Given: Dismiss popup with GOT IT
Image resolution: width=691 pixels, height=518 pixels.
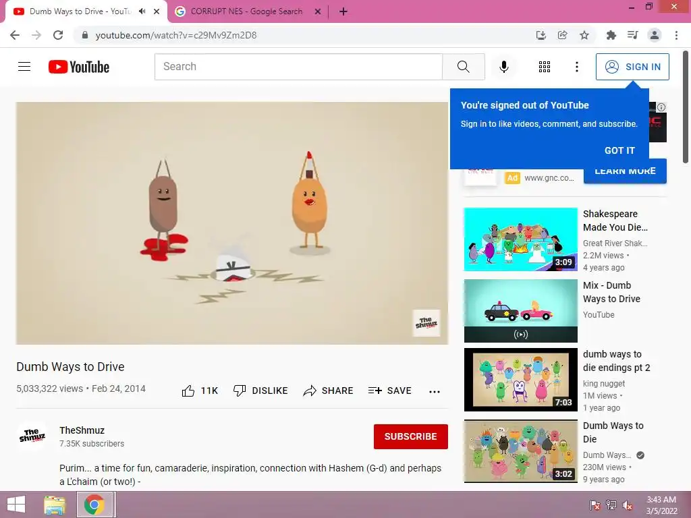Looking at the screenshot, I should (x=619, y=150).
